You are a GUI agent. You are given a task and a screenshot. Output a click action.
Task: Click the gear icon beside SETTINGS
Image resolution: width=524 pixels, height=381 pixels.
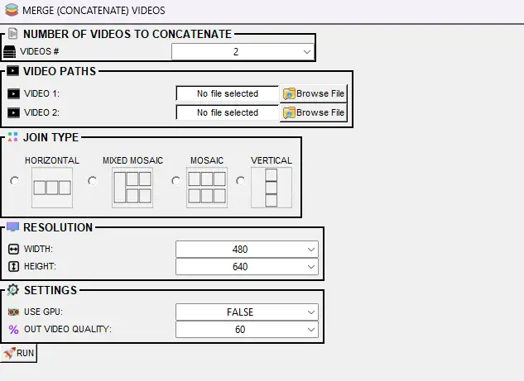pos(12,289)
